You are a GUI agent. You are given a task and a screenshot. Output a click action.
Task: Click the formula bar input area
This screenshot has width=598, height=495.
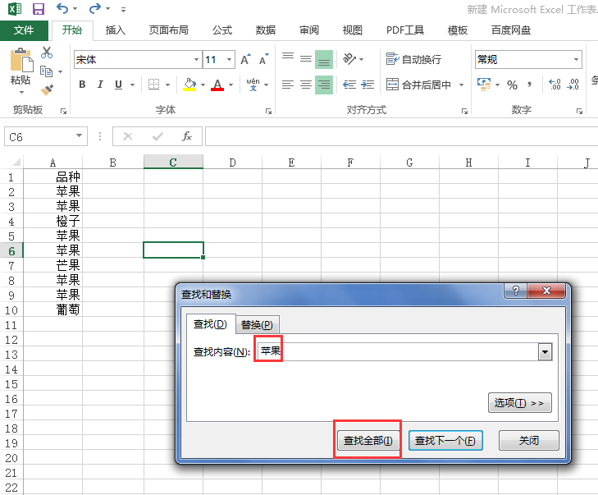[x=401, y=136]
